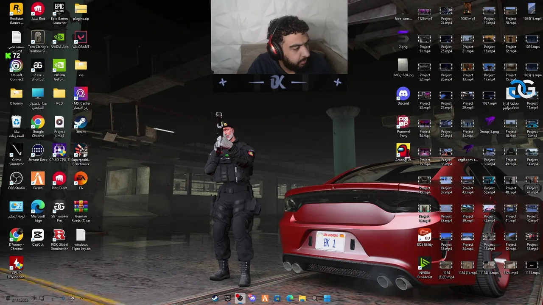Launch GG Tweaker Pro shortcut
The width and height of the screenshot is (543, 305).
click(x=59, y=211)
